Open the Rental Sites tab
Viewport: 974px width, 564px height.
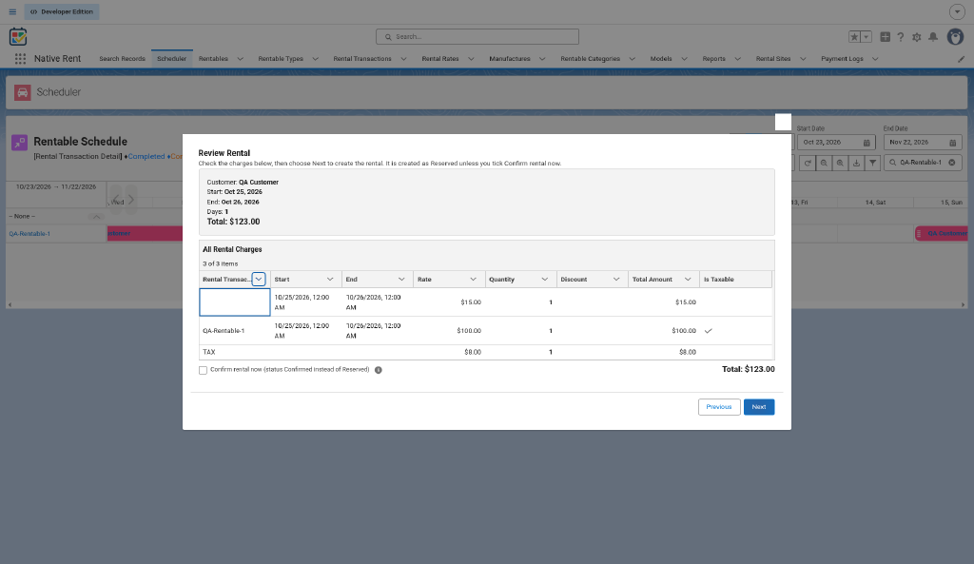tap(773, 59)
